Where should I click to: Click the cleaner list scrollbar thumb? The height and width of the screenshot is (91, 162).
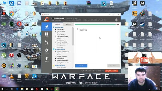(73, 37)
